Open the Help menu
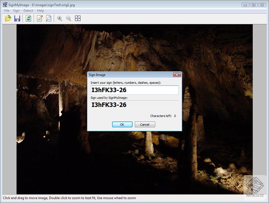 tap(40, 11)
